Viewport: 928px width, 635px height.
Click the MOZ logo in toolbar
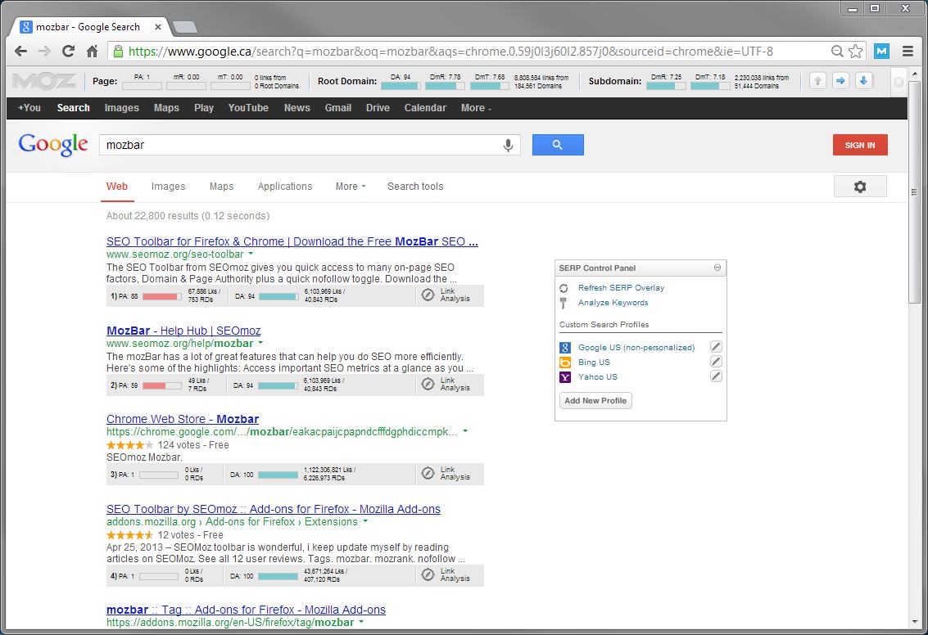coord(43,81)
